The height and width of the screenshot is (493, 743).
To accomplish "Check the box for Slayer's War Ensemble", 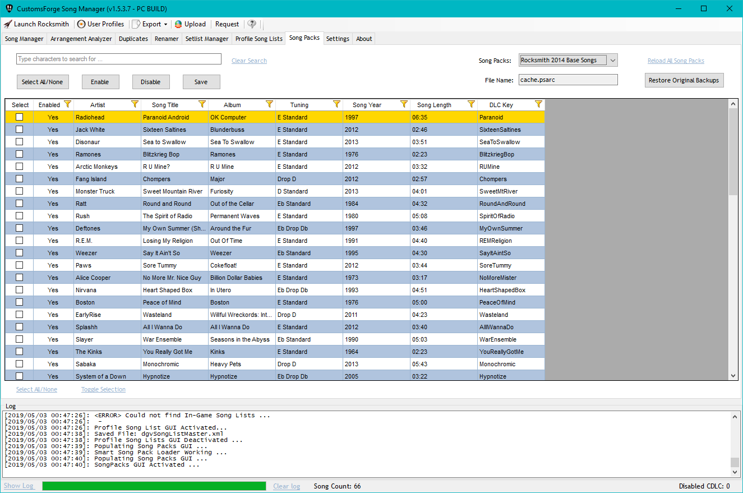I will (19, 339).
